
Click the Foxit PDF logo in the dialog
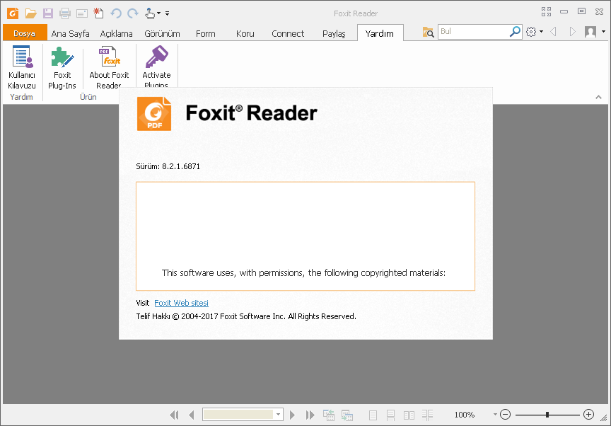pyautogui.click(x=154, y=114)
